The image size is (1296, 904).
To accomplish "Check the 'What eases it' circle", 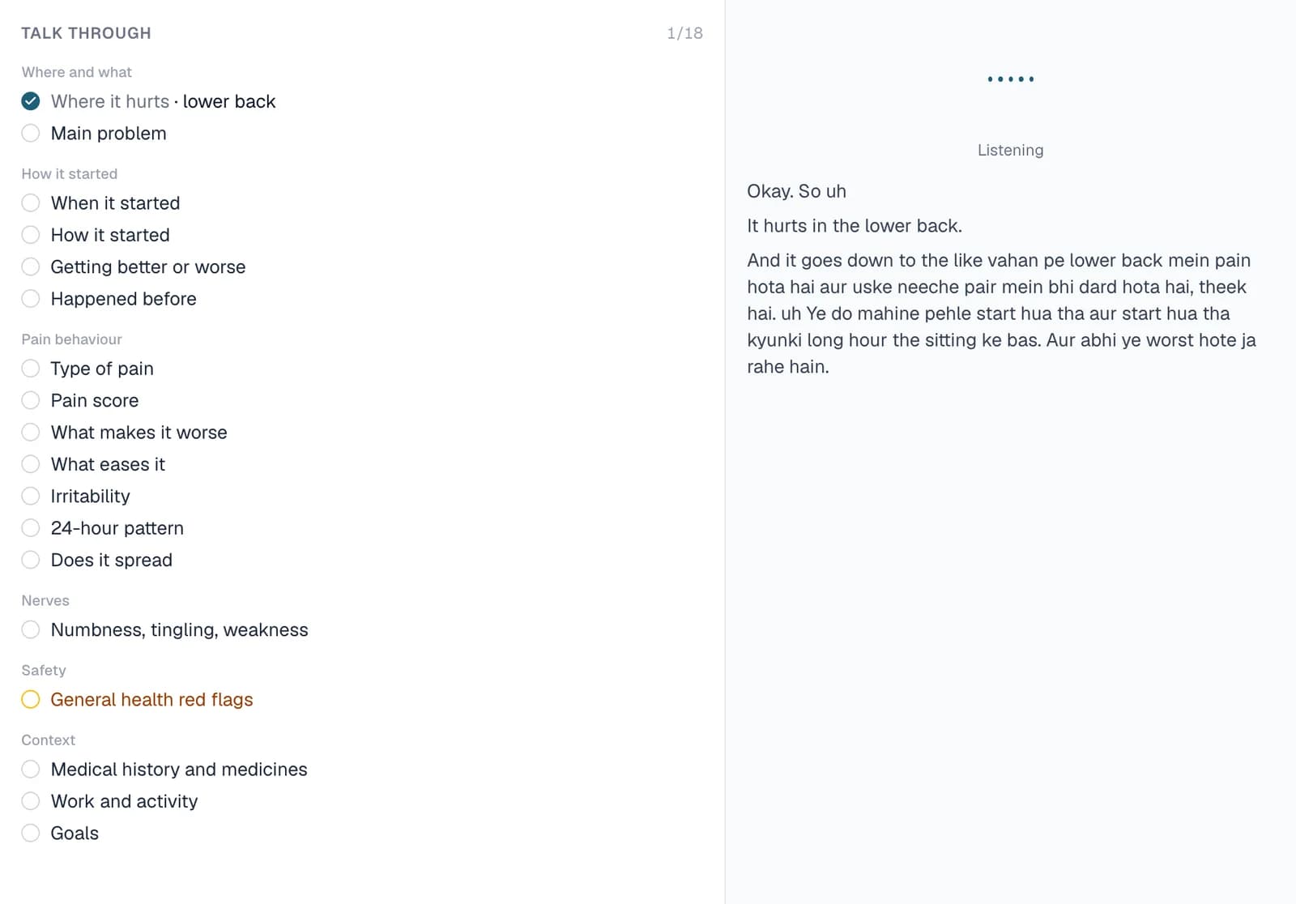I will click(x=31, y=464).
